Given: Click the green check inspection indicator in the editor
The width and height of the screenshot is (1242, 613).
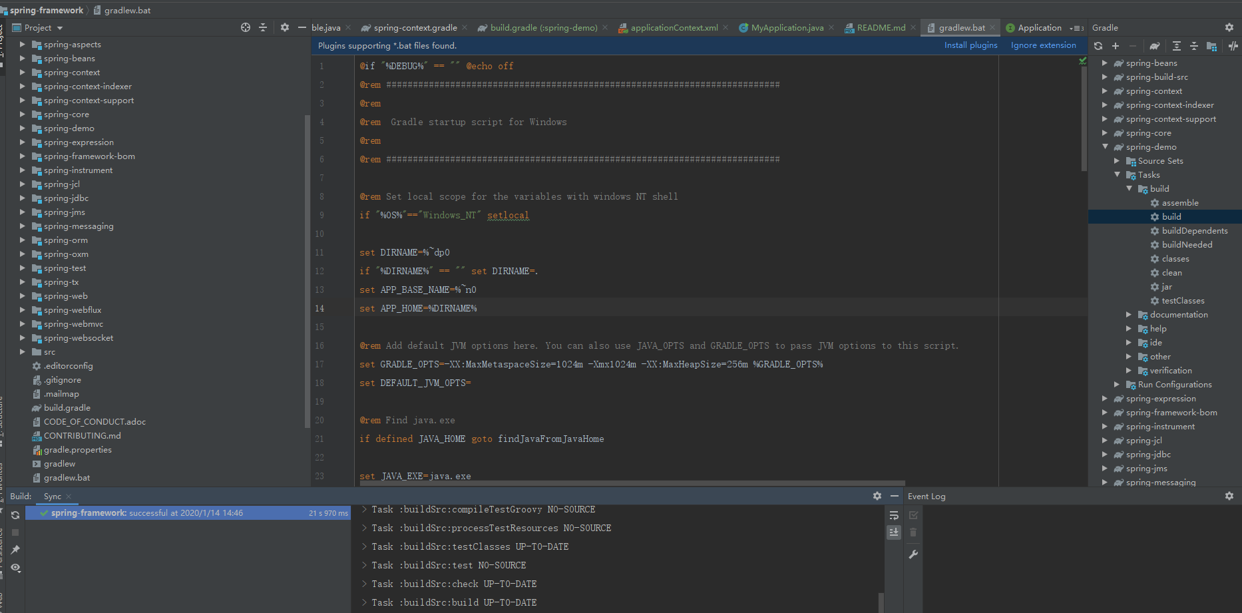Looking at the screenshot, I should point(1082,61).
